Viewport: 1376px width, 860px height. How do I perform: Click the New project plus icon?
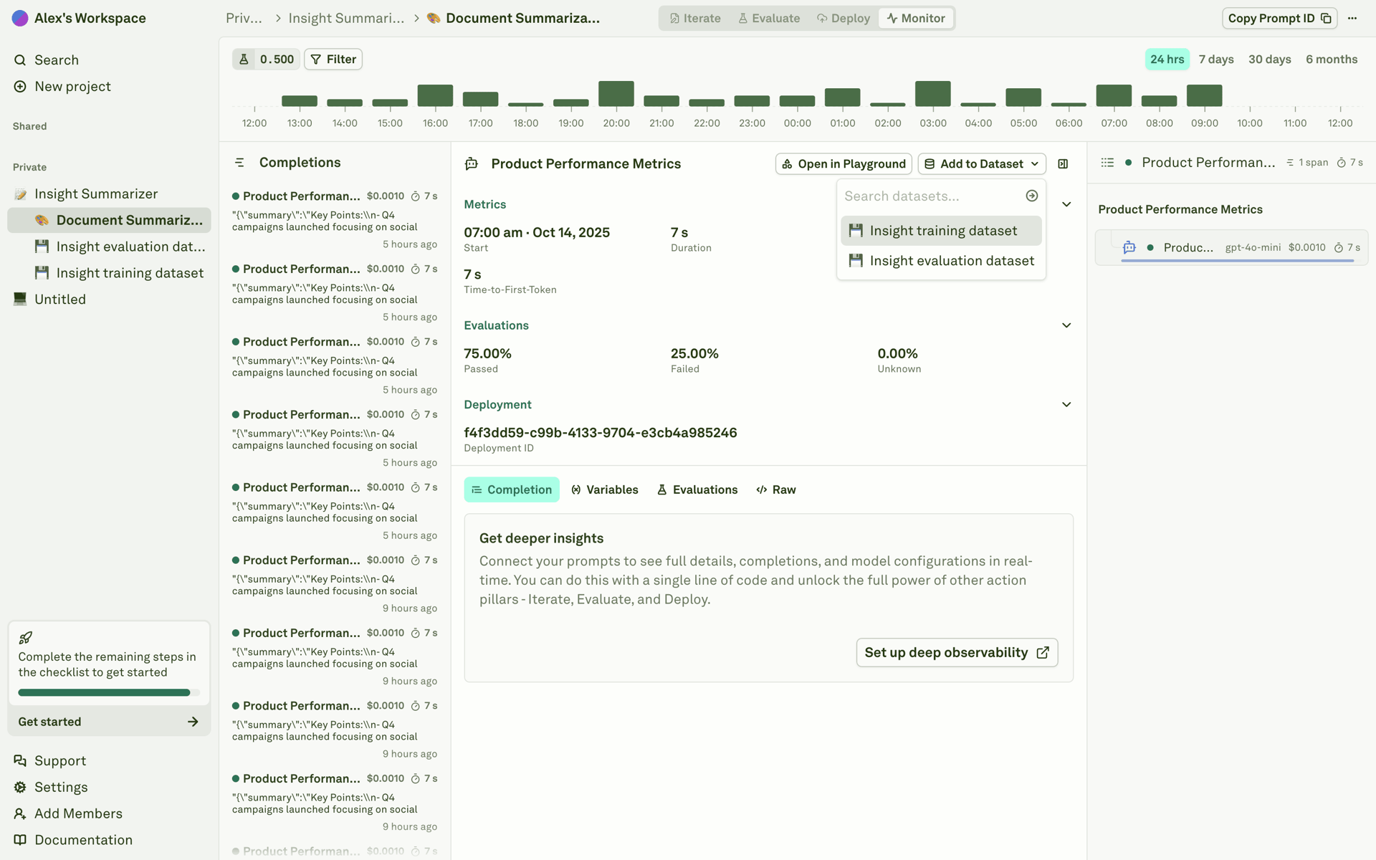coord(20,87)
